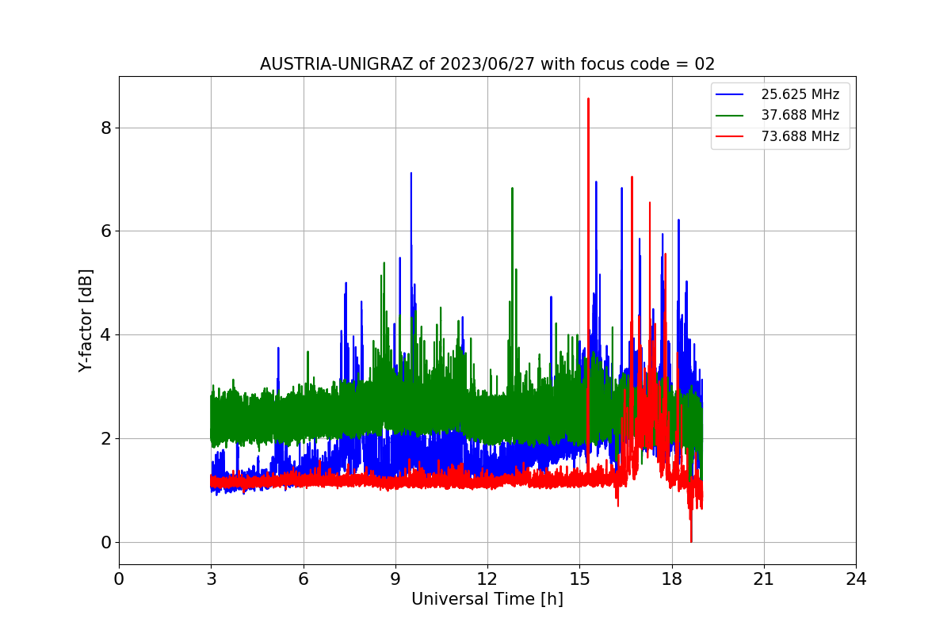Screen dimensions: 951x634
Task: Click the x-axis tick label '9'
Action: (x=395, y=579)
